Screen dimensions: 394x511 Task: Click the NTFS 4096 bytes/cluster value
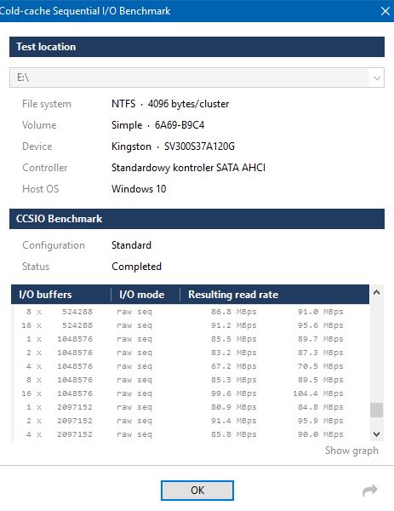(170, 104)
